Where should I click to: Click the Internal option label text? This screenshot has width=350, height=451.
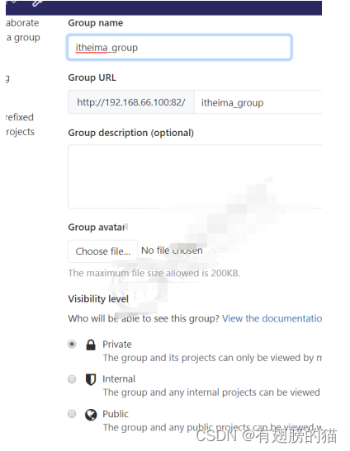click(x=119, y=379)
